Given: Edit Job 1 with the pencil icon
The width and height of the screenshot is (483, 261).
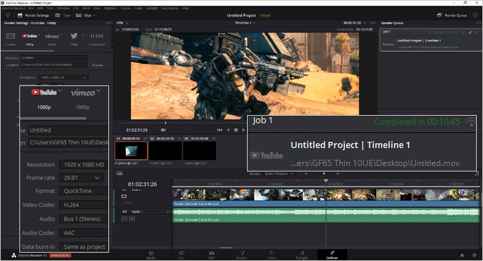Looking at the screenshot, I should [471, 32].
